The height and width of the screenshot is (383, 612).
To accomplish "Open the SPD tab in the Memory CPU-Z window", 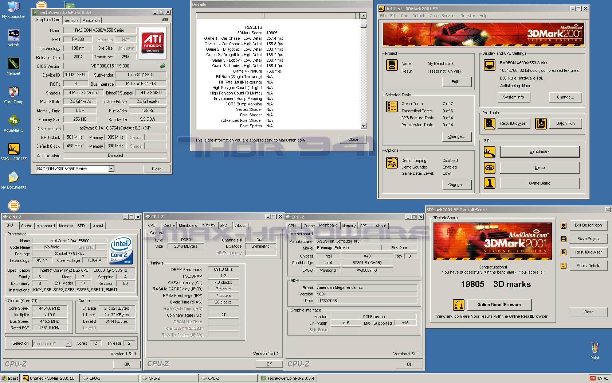I will point(223,225).
